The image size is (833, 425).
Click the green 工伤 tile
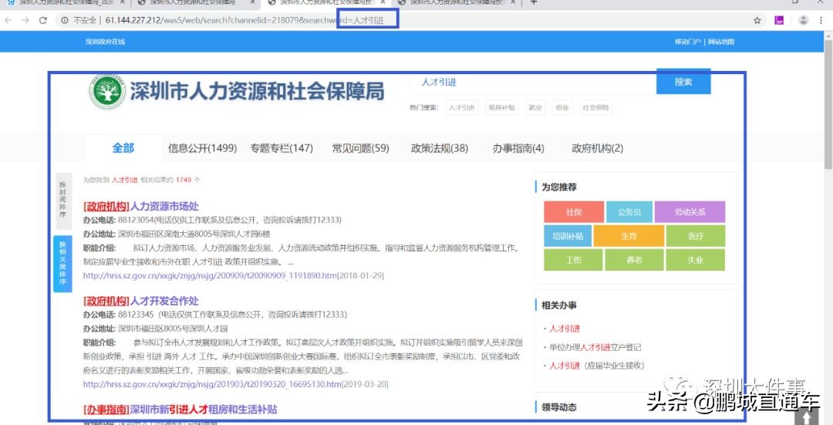tap(573, 260)
